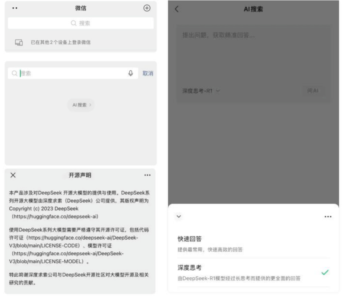348x300 pixels.
Task: Tap the magnifier icon in active search bar
Action: [x=14, y=73]
